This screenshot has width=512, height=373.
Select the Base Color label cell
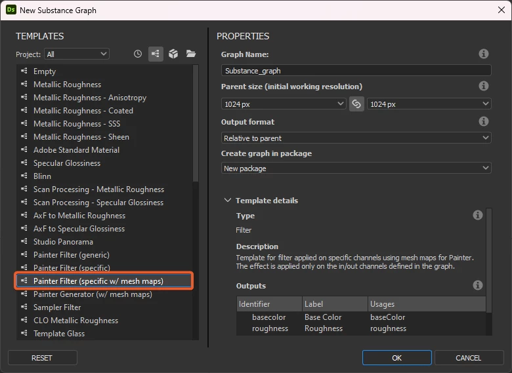tap(323, 317)
